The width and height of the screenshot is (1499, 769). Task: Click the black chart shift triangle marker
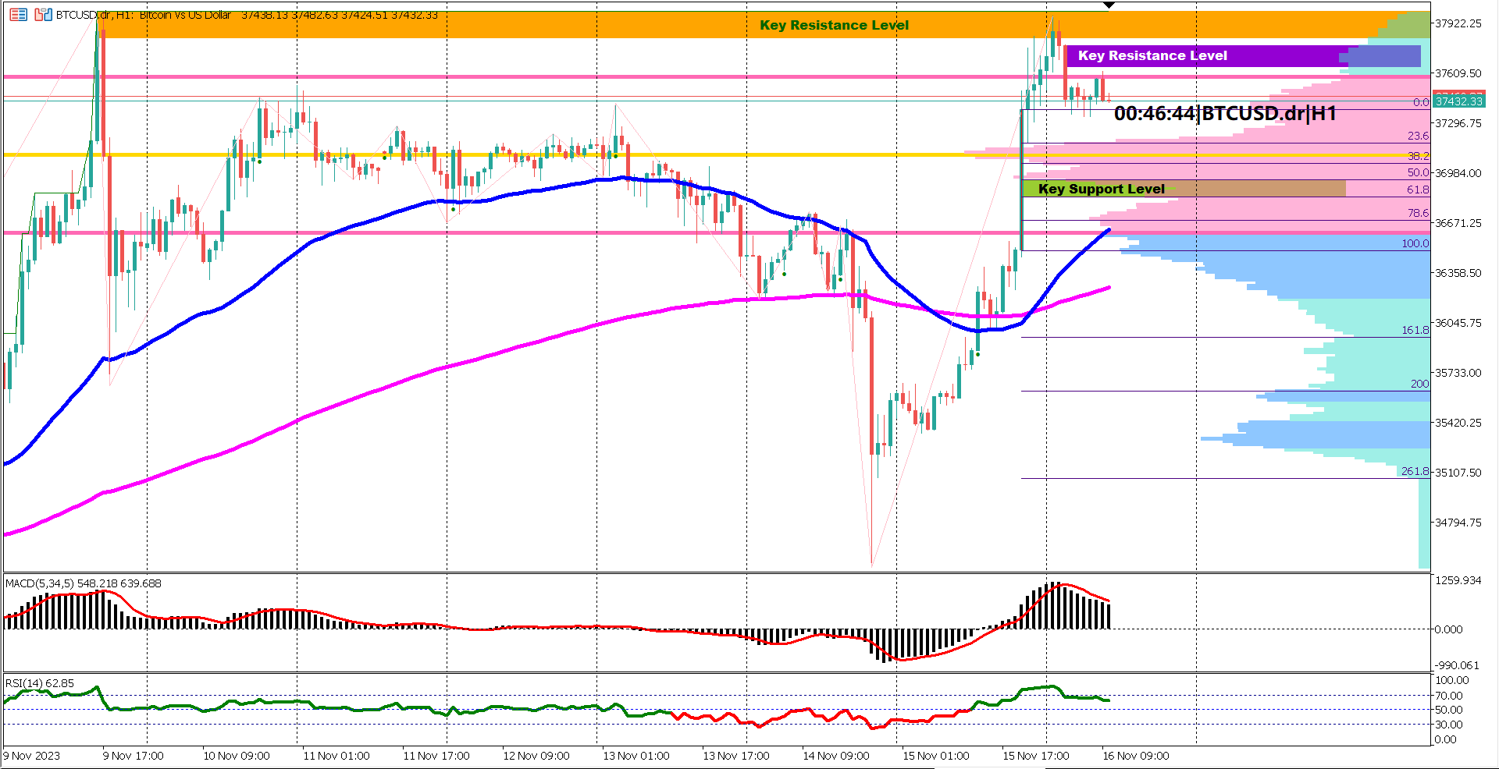(1109, 5)
